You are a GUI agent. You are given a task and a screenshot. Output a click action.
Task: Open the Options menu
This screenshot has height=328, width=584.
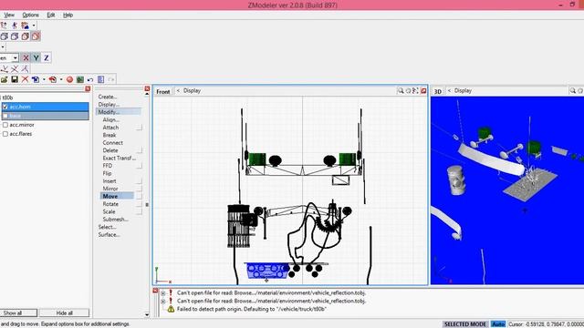pos(30,15)
